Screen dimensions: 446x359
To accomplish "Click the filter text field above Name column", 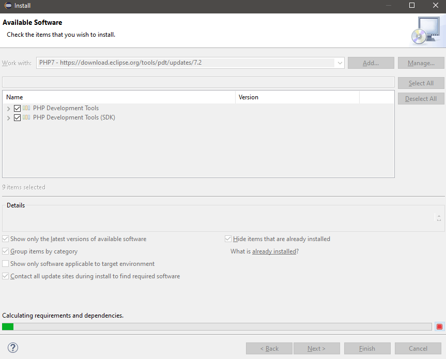I will (x=198, y=82).
